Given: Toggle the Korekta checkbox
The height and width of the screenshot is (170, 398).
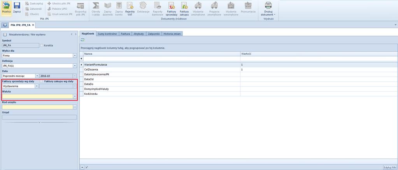Looking at the screenshot, I should pos(42,45).
